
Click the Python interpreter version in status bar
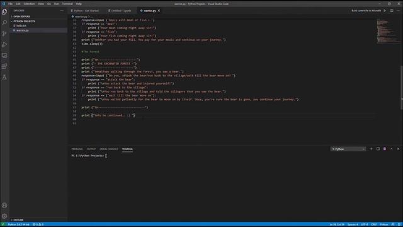(18, 224)
